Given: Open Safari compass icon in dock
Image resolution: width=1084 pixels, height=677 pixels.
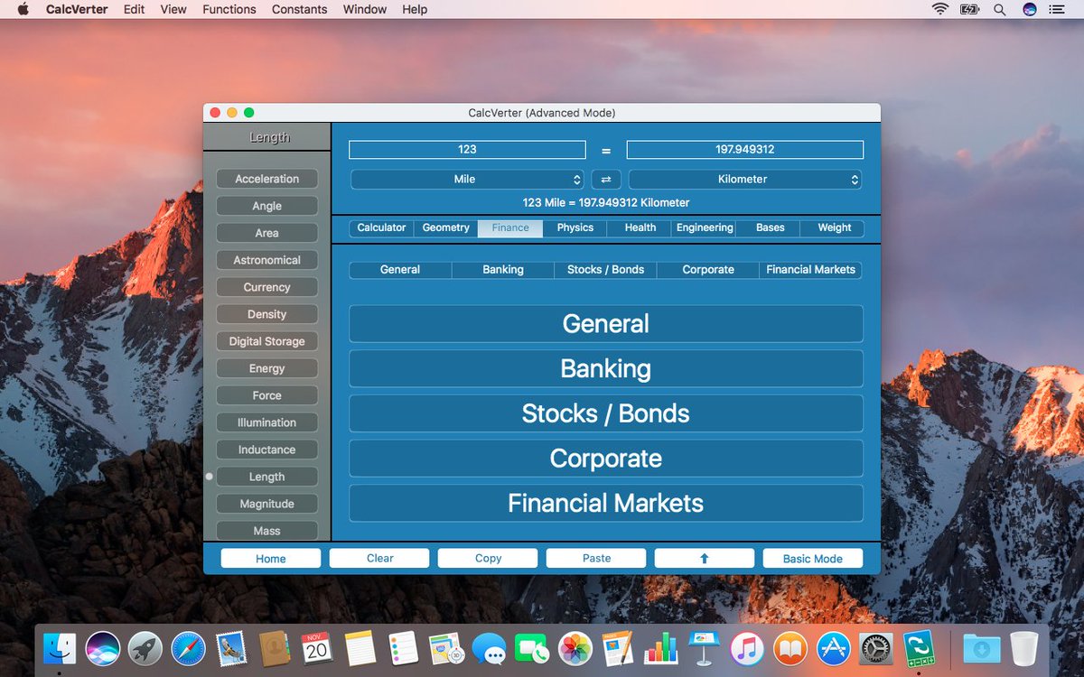Looking at the screenshot, I should [189, 648].
